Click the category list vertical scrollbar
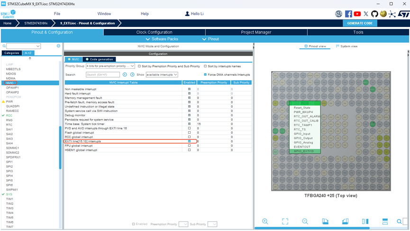410x231 pixels. [60, 148]
